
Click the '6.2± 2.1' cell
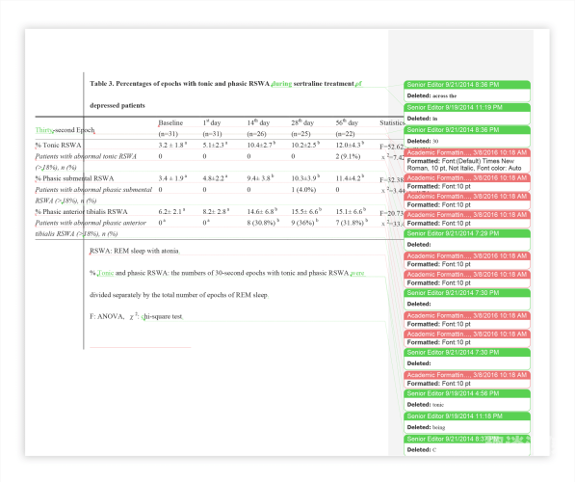[171, 211]
